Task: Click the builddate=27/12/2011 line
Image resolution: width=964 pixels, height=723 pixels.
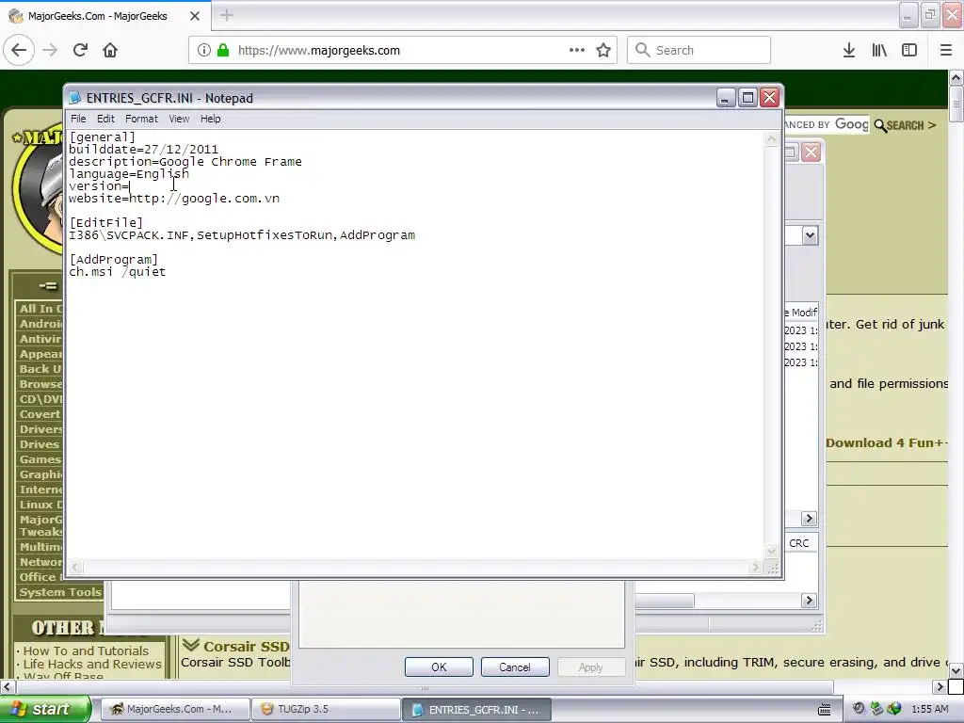Action: pyautogui.click(x=143, y=150)
